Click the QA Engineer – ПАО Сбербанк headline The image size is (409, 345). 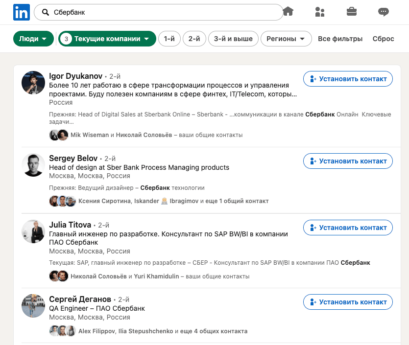[x=97, y=308]
